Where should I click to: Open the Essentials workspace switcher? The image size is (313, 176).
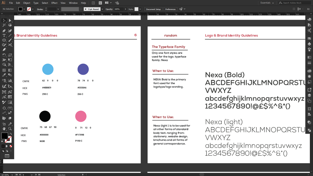[x=267, y=3]
